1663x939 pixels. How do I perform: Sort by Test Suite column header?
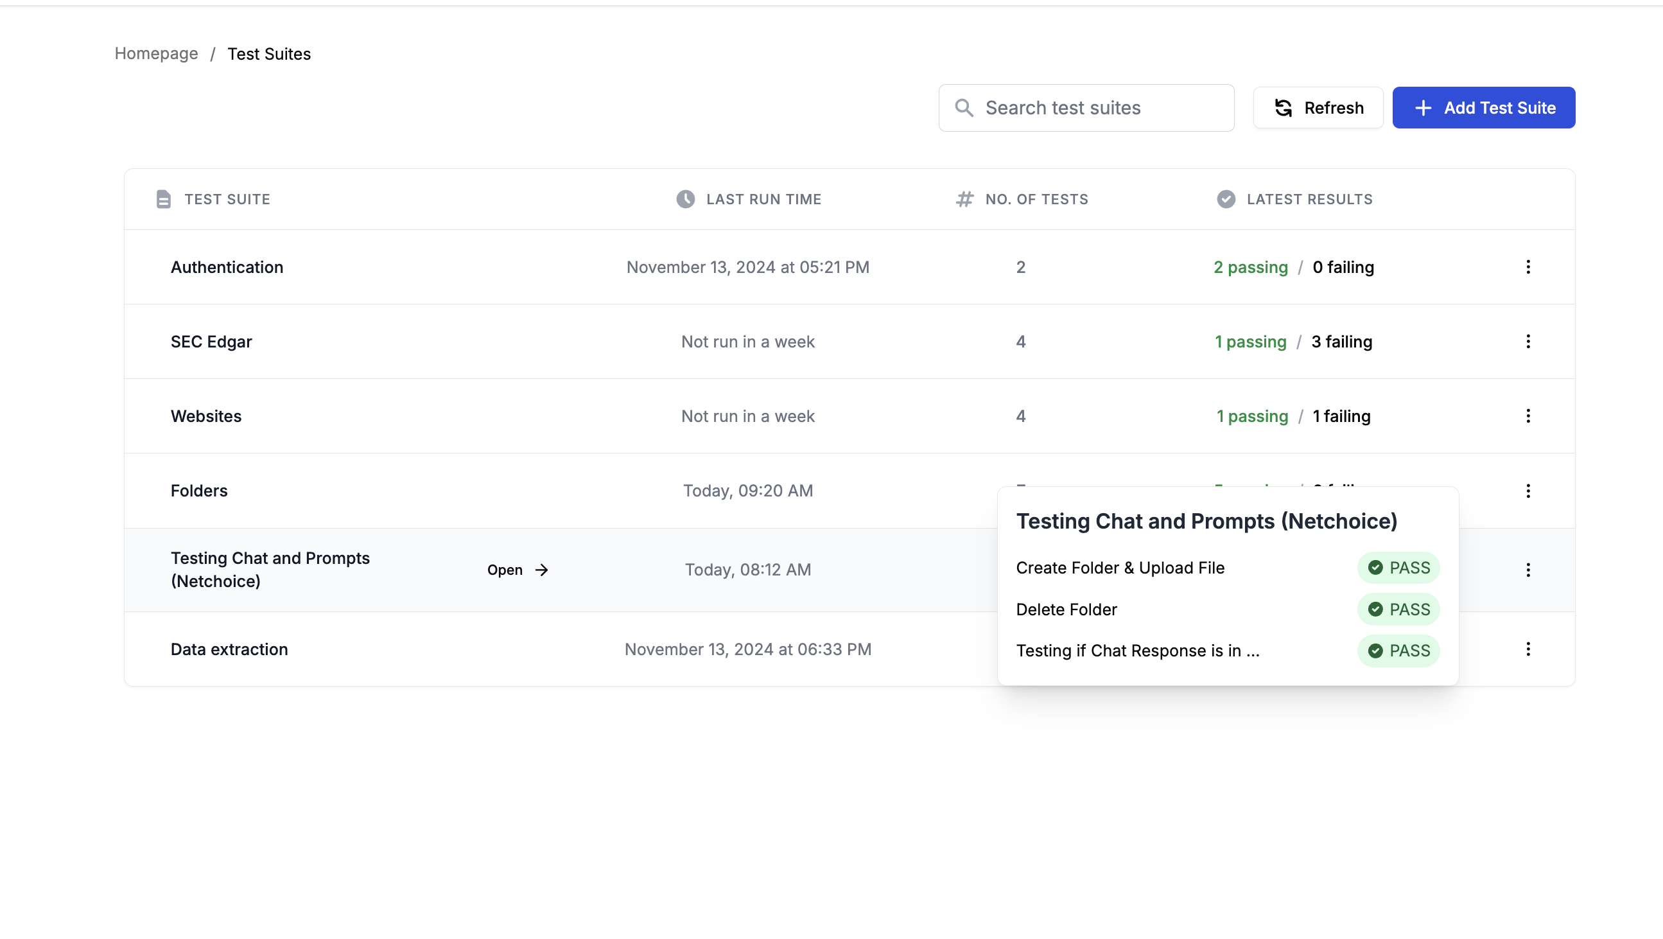coord(227,199)
